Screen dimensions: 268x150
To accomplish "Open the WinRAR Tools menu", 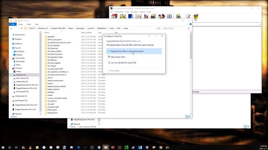I will (127, 12).
